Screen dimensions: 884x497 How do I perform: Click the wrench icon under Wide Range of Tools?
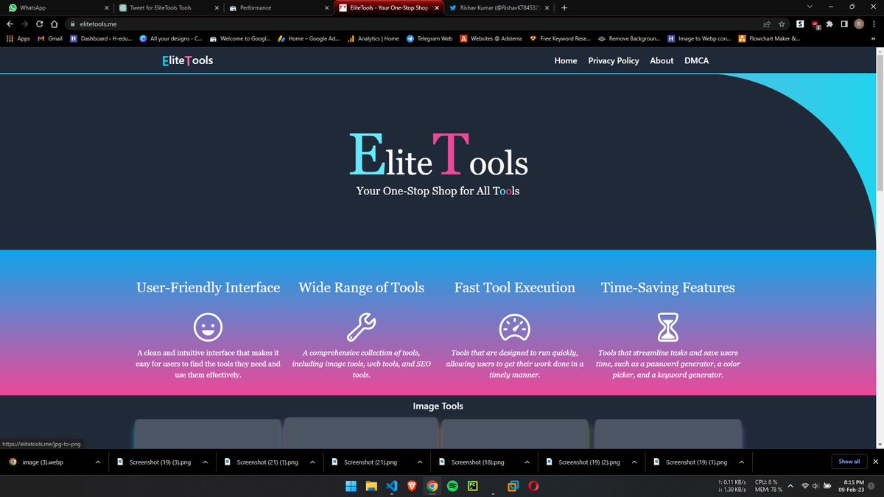pyautogui.click(x=361, y=327)
